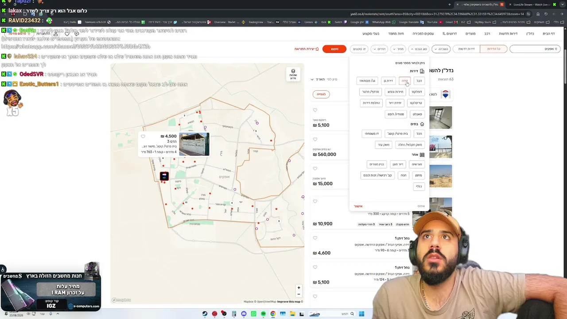Open the photo in the 4,500 ₪ map popup
This screenshot has width=567, height=319.
[194, 144]
